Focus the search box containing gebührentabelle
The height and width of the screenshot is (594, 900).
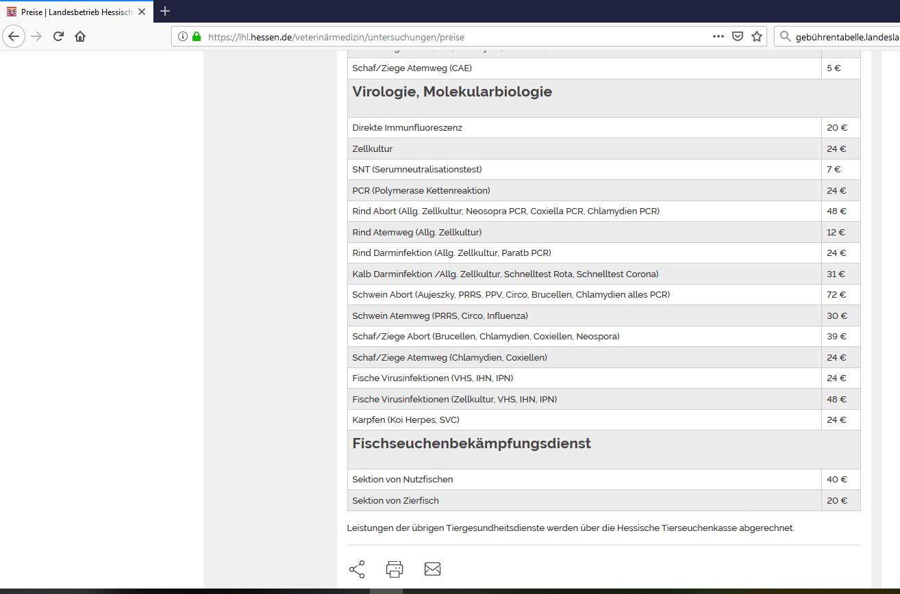(846, 37)
